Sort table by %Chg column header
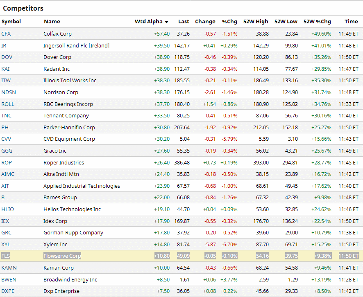Viewport: 363px width, 297px height. 229,22
